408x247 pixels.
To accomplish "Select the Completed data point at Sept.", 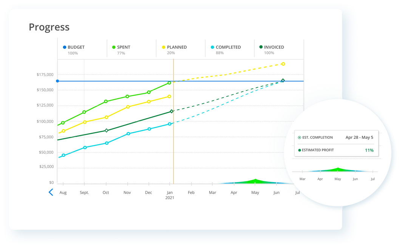I will point(85,147).
